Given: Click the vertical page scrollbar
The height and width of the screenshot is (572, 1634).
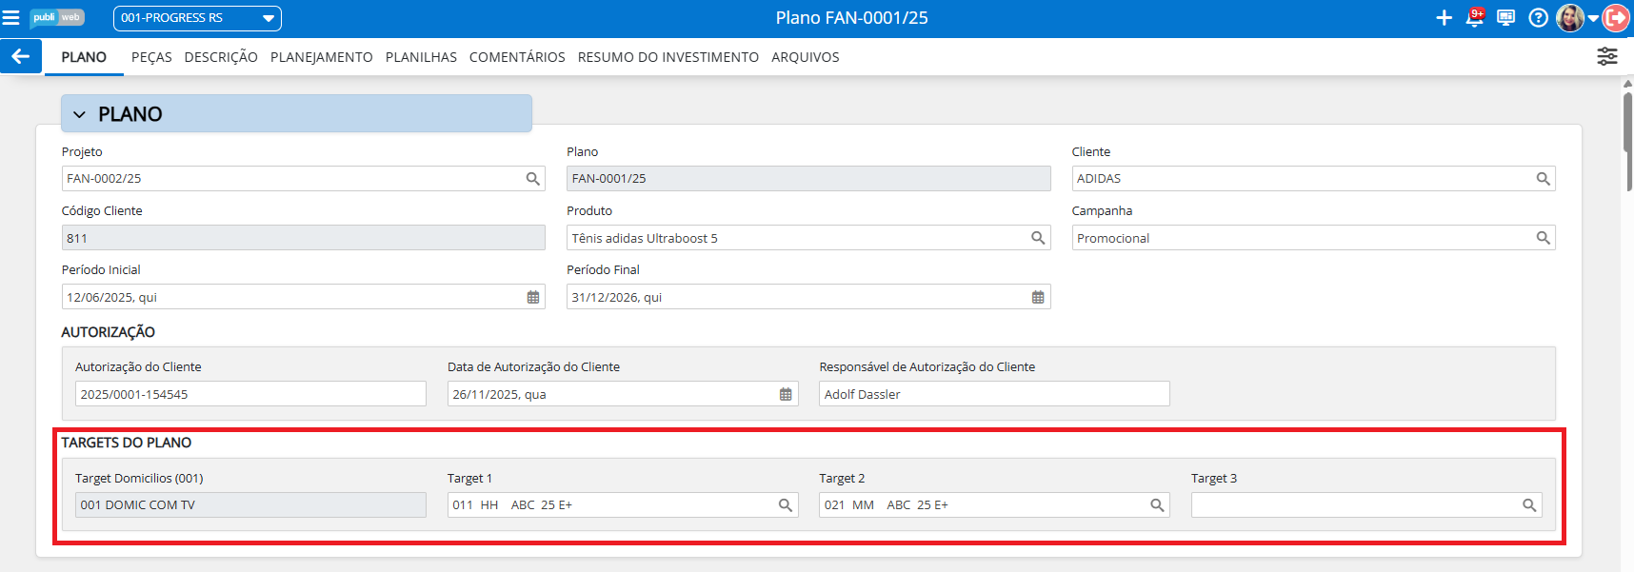Looking at the screenshot, I should coord(1627,124).
